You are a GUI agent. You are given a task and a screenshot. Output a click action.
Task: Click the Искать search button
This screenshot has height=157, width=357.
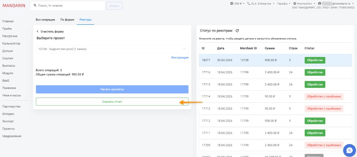point(114,6)
